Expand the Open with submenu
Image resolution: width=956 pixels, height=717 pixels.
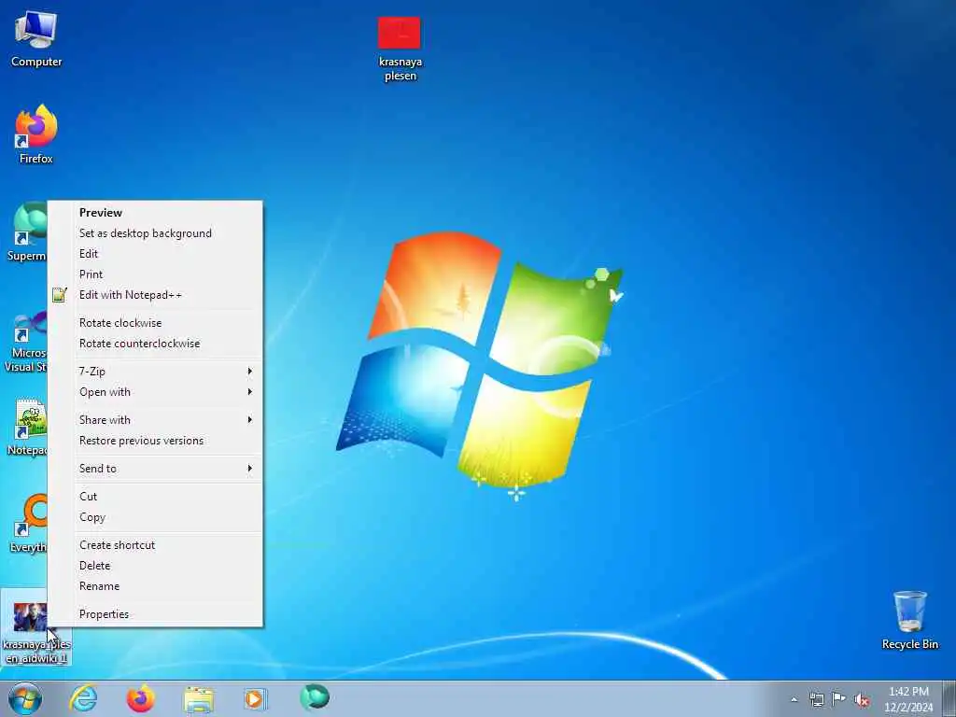pyautogui.click(x=155, y=392)
